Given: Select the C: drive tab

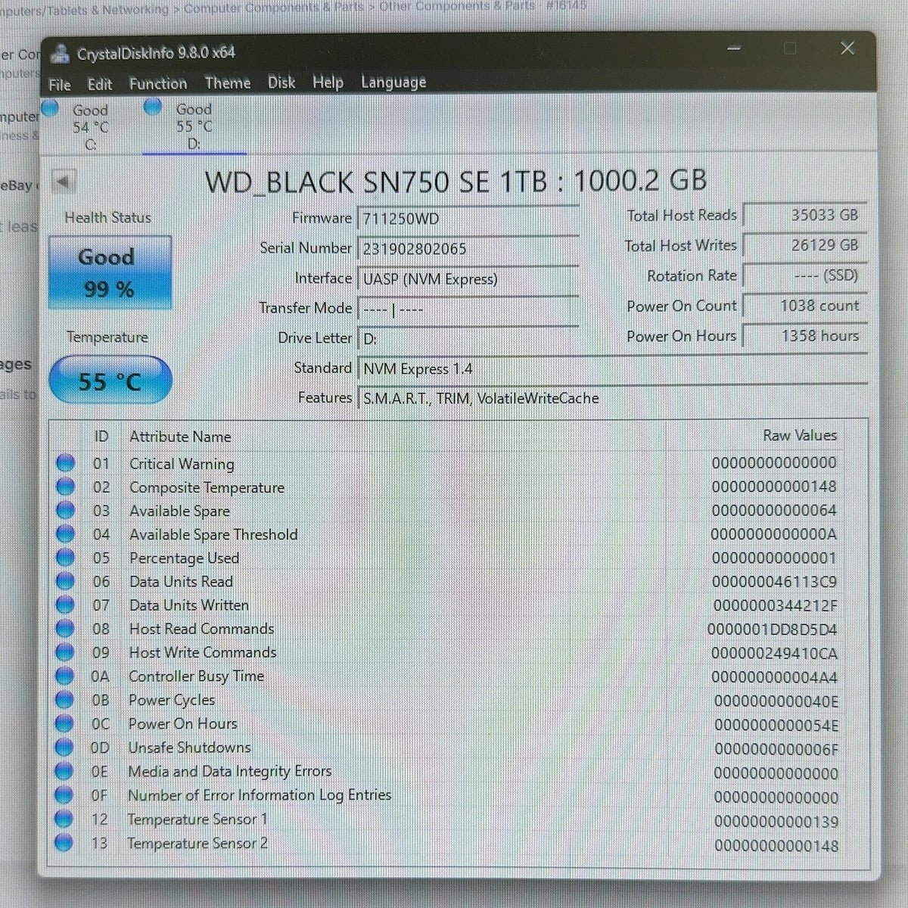Looking at the screenshot, I should tap(90, 127).
